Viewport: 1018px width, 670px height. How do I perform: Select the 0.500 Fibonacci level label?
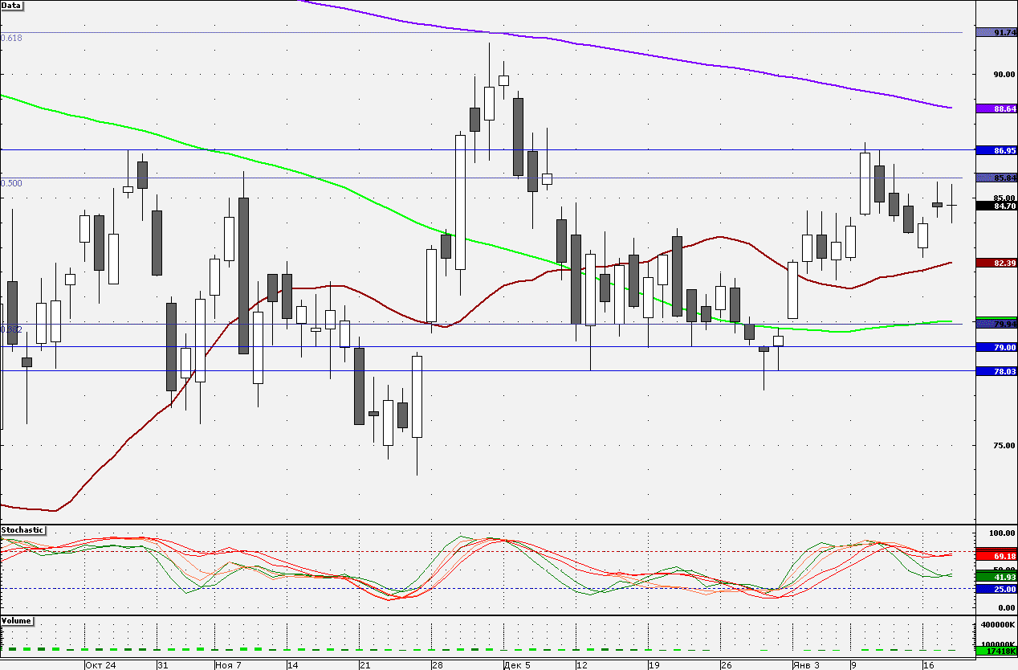click(11, 184)
